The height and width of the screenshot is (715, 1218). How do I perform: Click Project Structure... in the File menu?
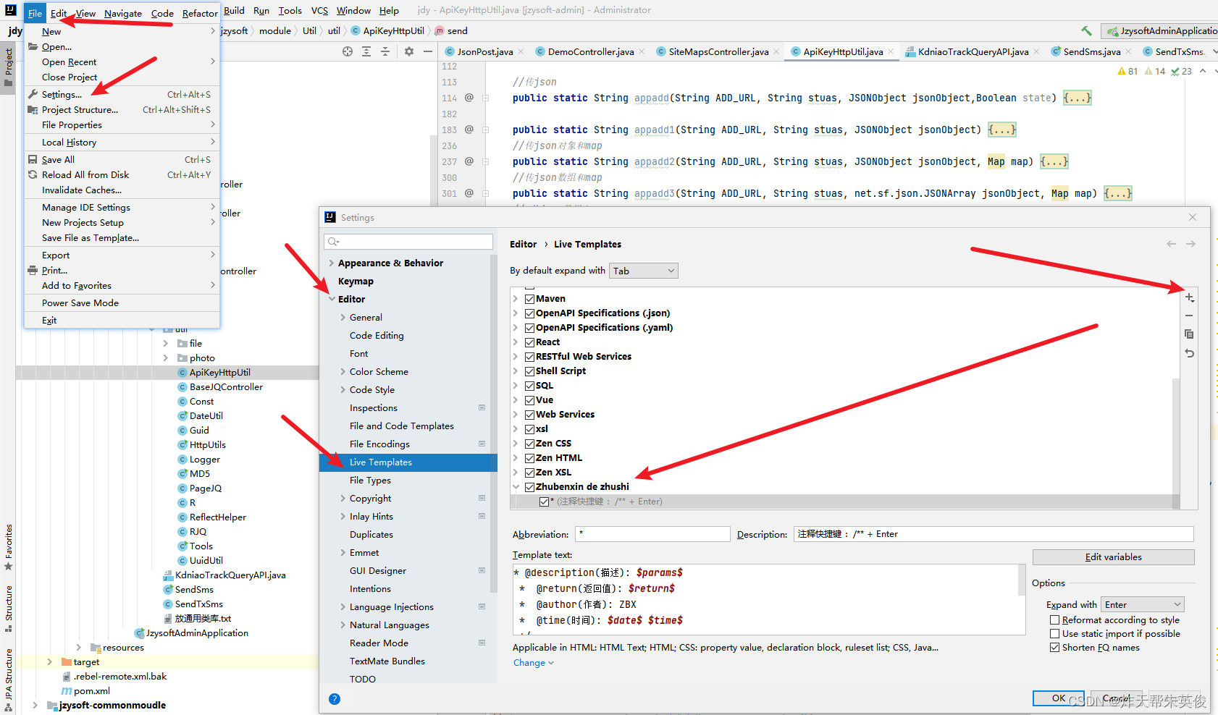pos(122,110)
